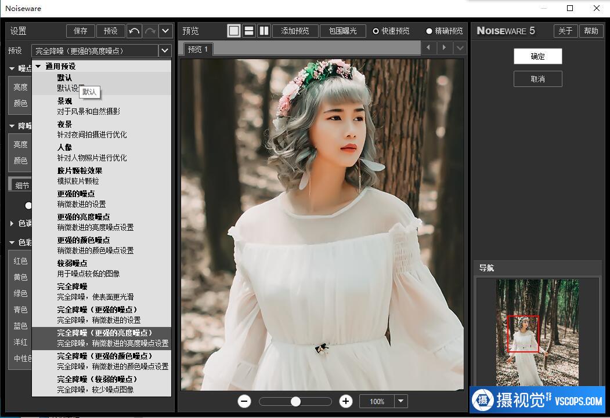The image size is (610, 418).
Task: Open the 关于 about dialog
Action: pos(565,31)
